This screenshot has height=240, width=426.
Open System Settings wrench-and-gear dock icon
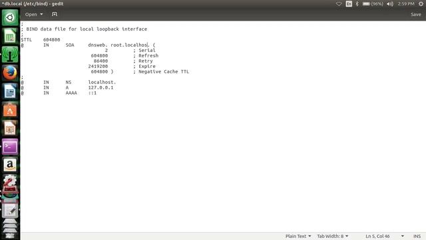tap(10, 184)
